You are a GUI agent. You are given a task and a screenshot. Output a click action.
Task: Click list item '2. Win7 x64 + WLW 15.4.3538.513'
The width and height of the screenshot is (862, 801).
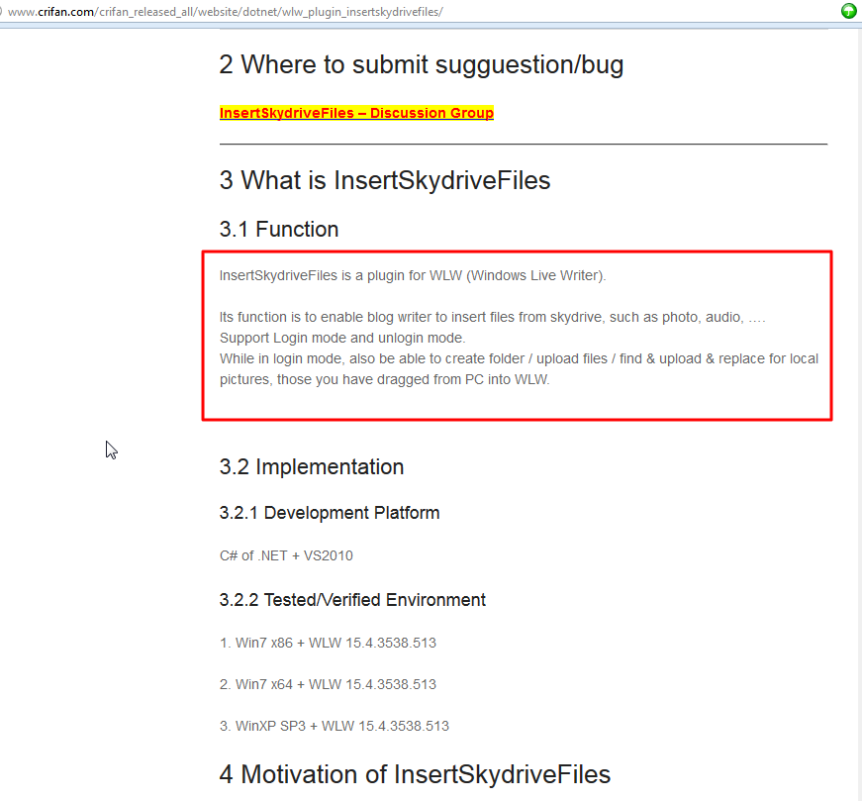[328, 684]
